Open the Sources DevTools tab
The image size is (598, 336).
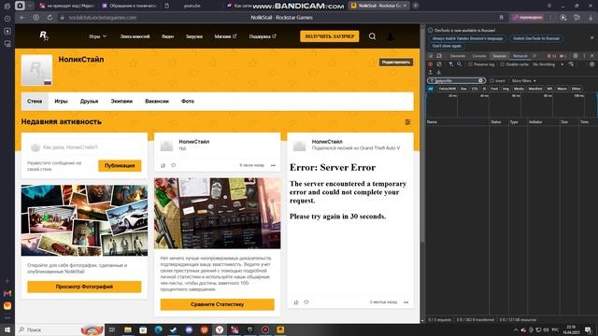499,56
